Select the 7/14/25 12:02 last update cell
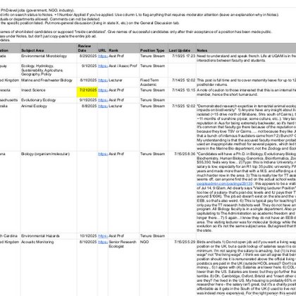296x296 pixels. (182, 82)
